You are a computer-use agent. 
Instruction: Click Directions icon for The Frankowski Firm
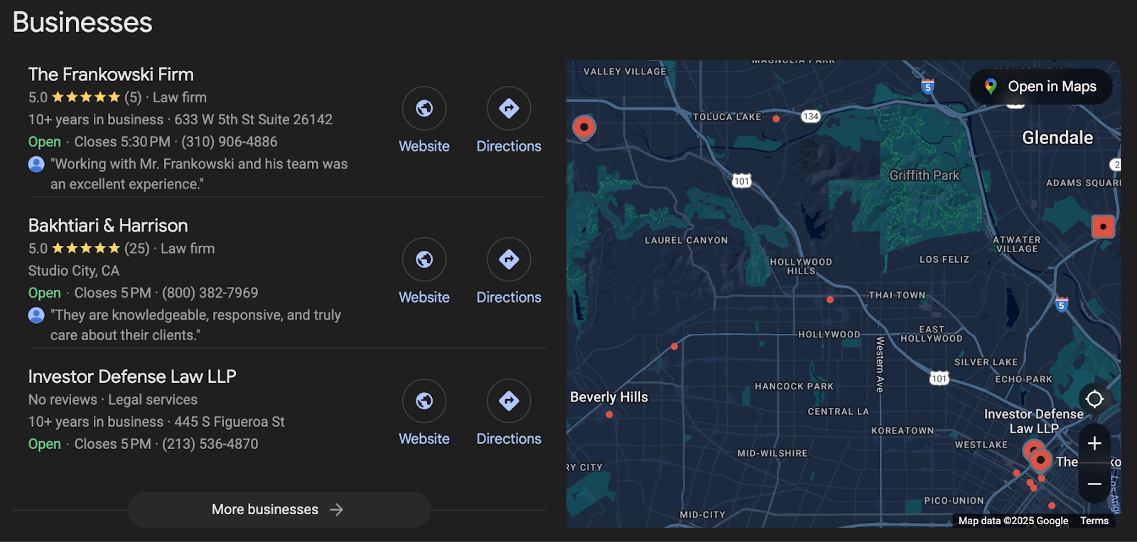pyautogui.click(x=509, y=109)
